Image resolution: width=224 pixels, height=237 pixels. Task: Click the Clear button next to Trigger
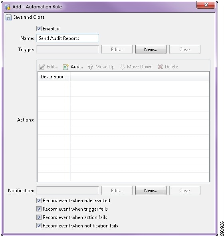(185, 50)
